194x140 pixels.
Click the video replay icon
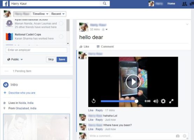tap(93, 101)
